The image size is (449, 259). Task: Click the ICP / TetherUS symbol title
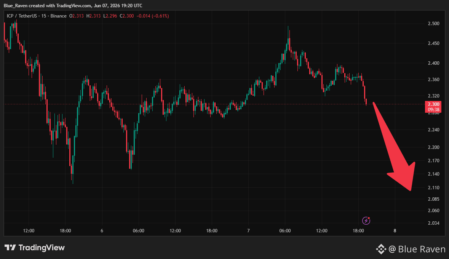(22, 16)
